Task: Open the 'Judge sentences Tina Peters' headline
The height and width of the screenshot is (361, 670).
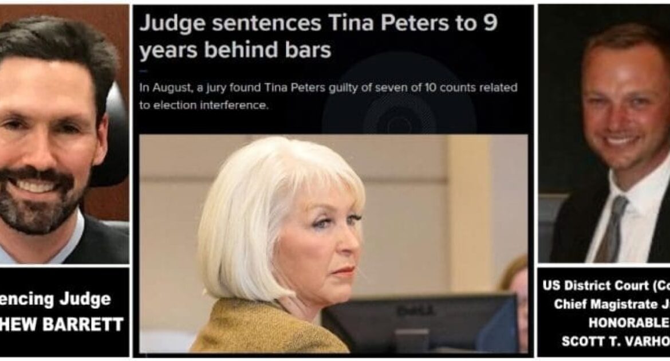Action: (x=318, y=36)
